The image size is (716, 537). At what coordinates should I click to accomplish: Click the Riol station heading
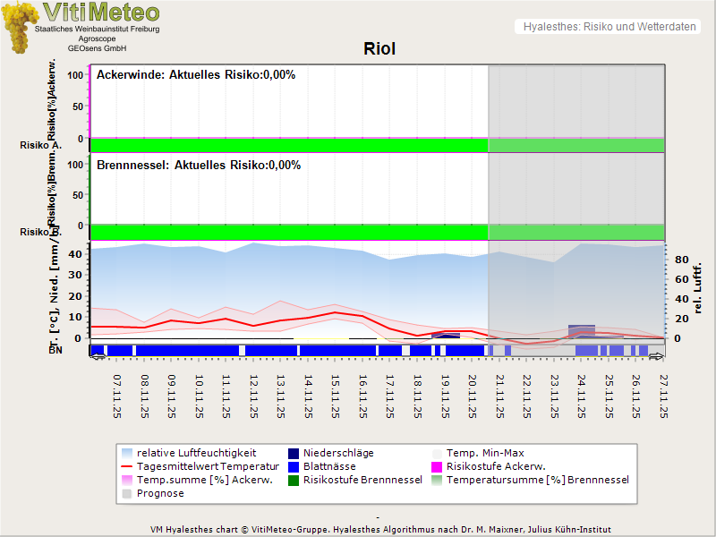point(379,49)
